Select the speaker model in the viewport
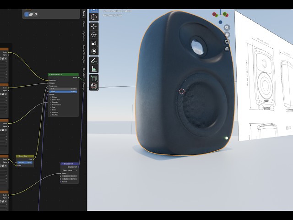This screenshot has height=220, width=293. (185, 84)
